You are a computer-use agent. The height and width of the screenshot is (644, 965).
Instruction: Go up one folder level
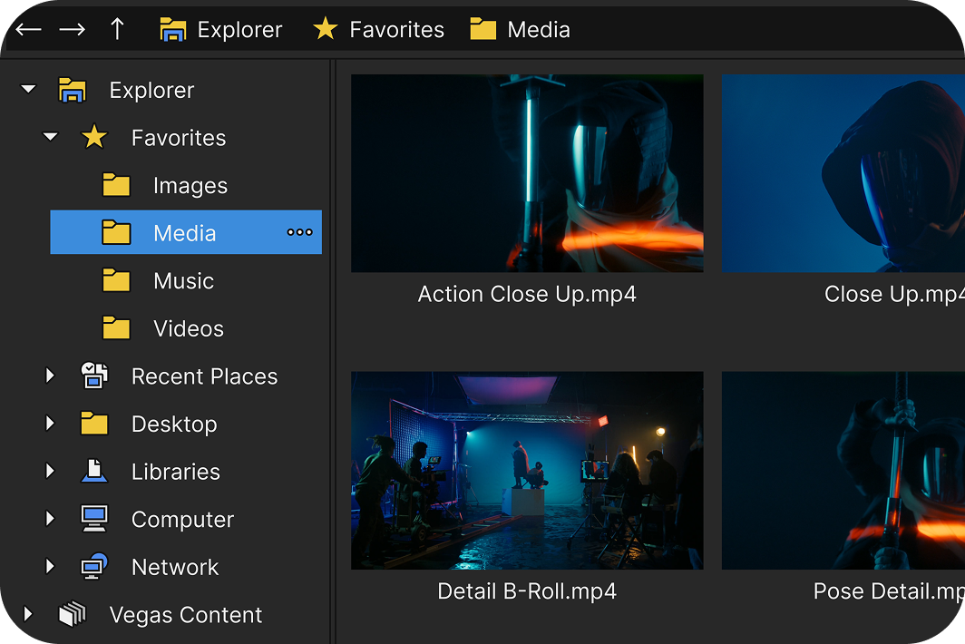pos(116,29)
